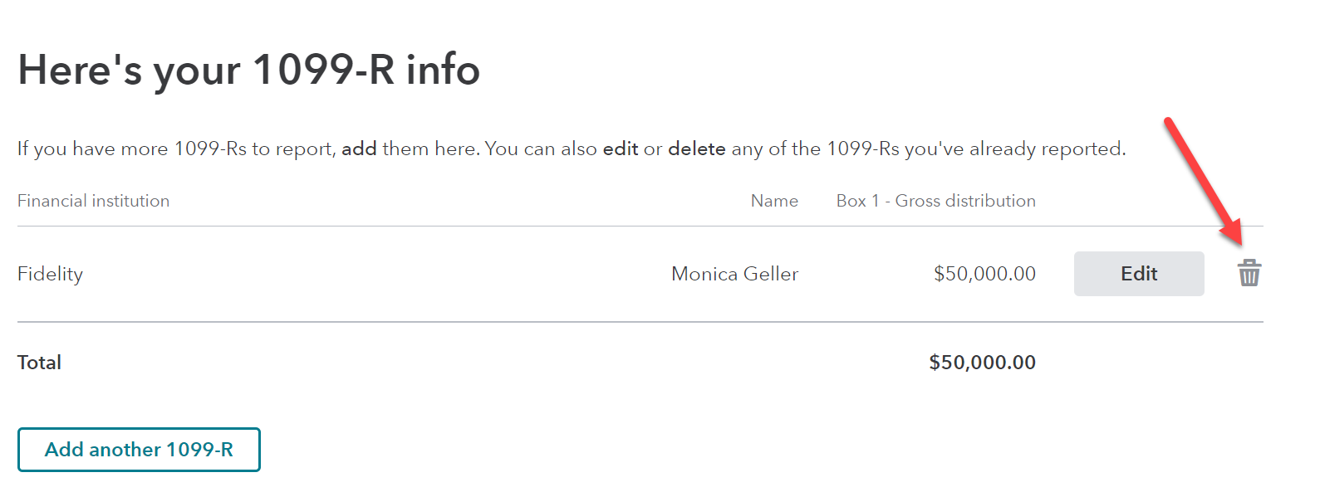Add another 1099-R form
The width and height of the screenshot is (1320, 492).
point(139,450)
